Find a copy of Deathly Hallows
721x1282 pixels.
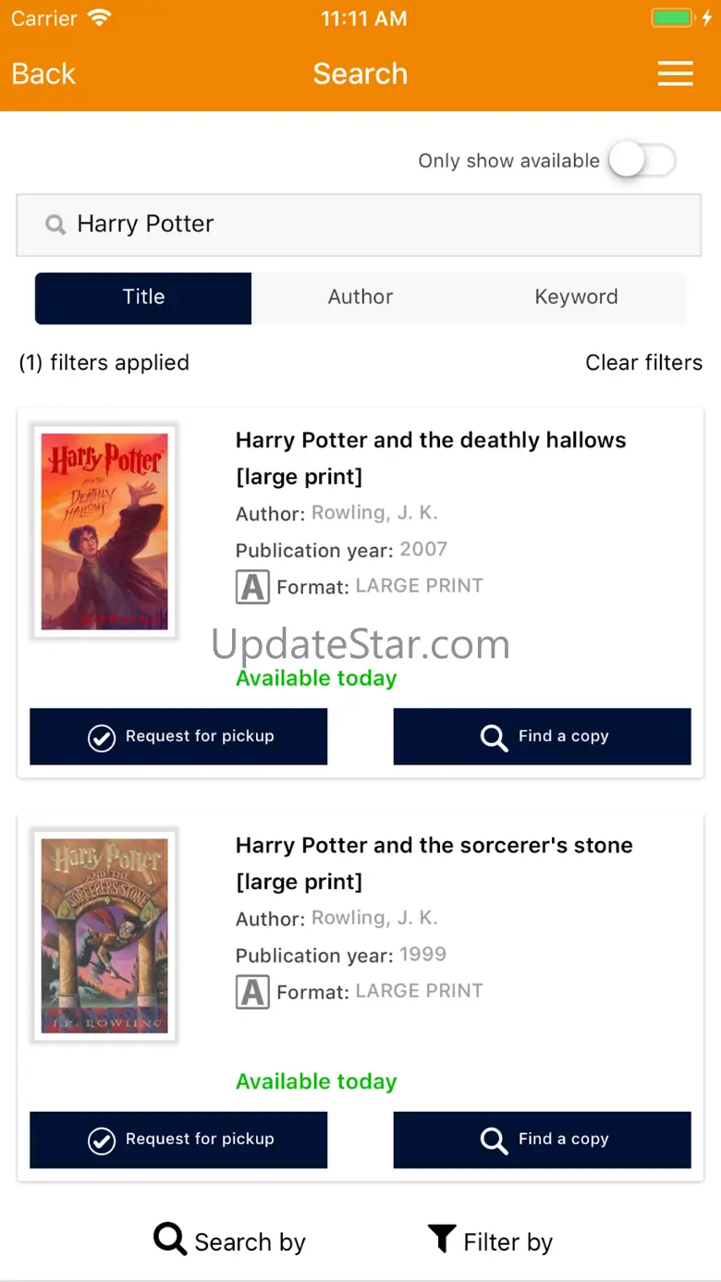pyautogui.click(x=542, y=737)
